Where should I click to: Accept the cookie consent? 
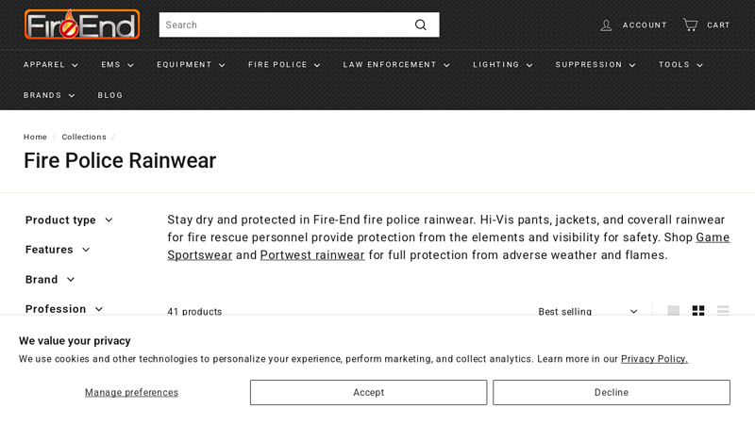pyautogui.click(x=368, y=393)
